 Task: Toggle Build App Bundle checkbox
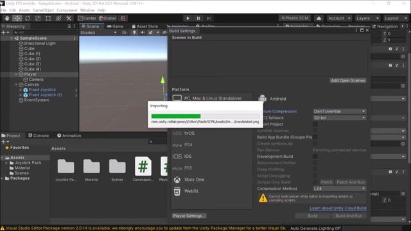pyautogui.click(x=315, y=137)
